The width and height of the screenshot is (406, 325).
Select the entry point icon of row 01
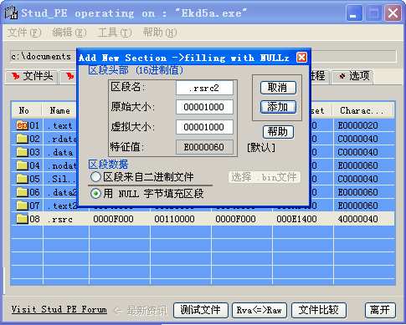click(23, 125)
